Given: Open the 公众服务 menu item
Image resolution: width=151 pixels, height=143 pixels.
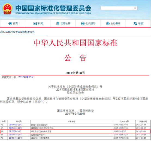Looking at the screenshot, I should point(88,23).
